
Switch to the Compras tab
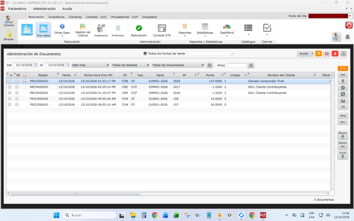[75, 17]
